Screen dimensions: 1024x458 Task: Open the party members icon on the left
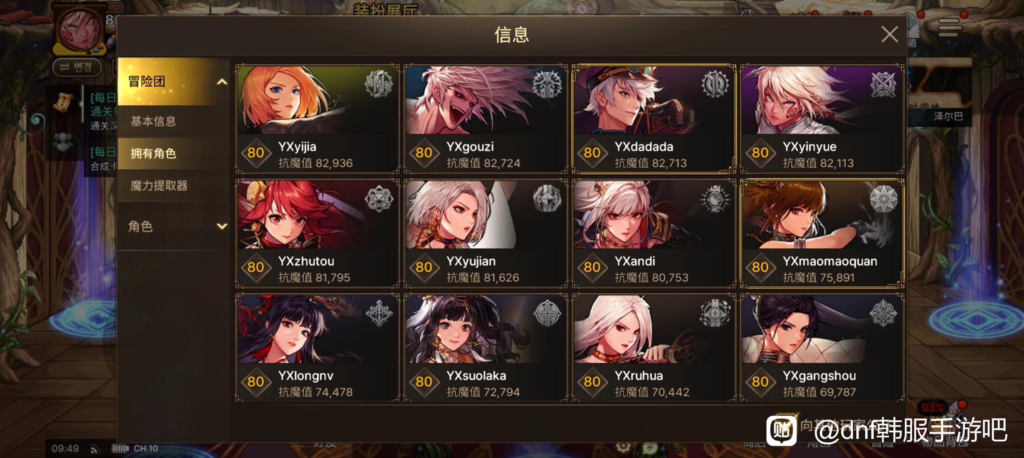pyautogui.click(x=63, y=142)
